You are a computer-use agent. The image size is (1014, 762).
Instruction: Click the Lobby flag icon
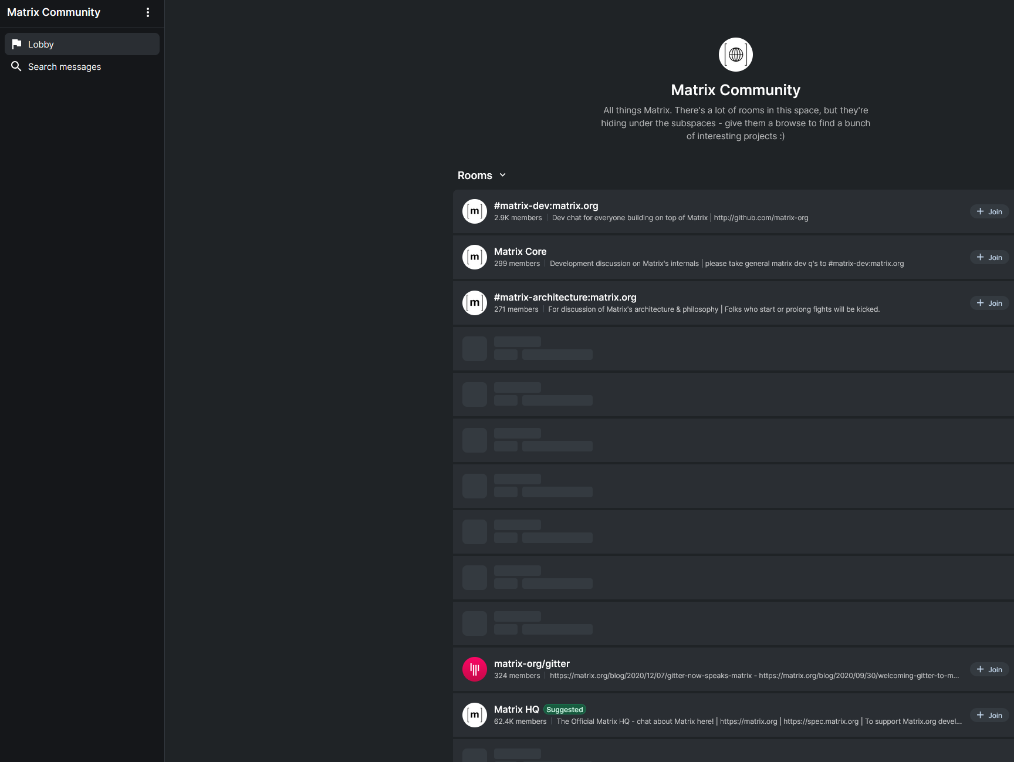pos(16,44)
